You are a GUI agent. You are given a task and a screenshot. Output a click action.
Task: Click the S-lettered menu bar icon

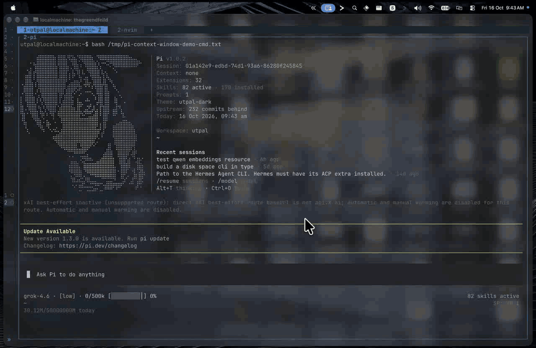click(x=392, y=8)
